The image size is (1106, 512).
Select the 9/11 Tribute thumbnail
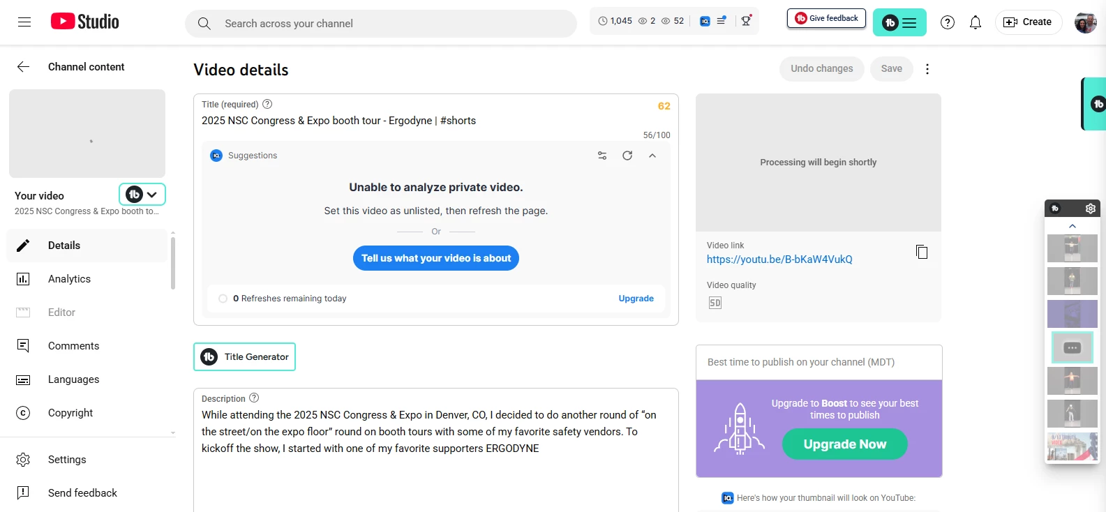1073,446
